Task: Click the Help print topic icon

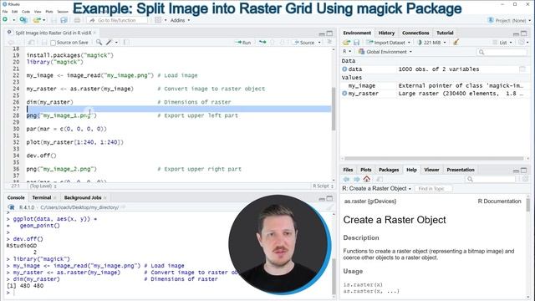Action: (x=379, y=179)
